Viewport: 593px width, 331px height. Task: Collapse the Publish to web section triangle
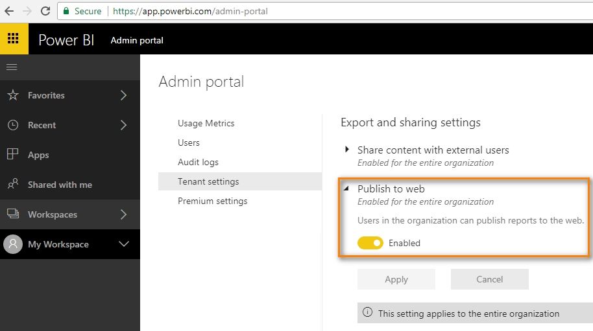(x=346, y=188)
